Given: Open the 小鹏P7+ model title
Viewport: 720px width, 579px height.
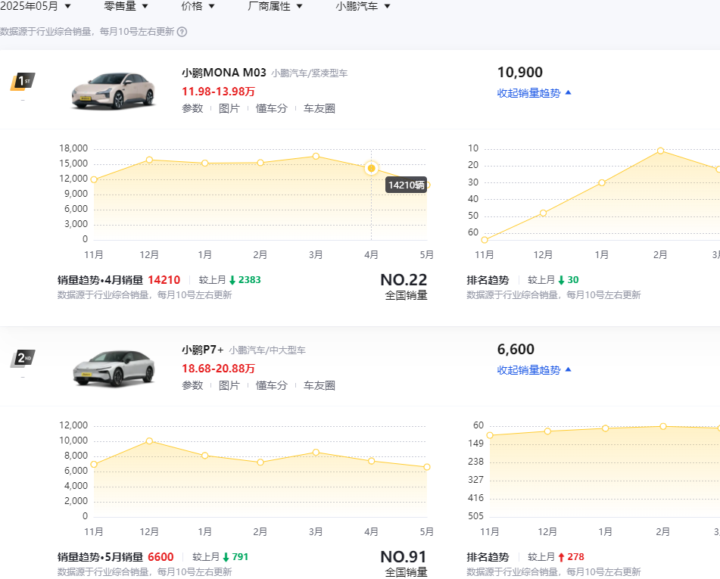Looking at the screenshot, I should (x=202, y=350).
